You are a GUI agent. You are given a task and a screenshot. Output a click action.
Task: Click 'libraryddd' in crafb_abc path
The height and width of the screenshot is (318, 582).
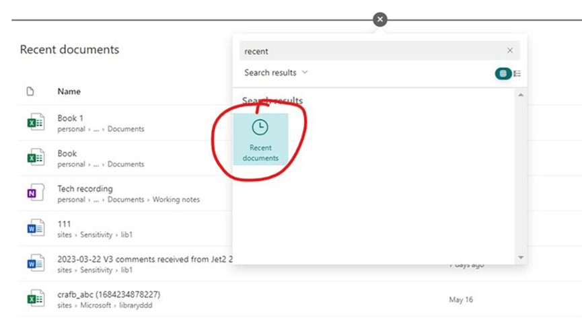point(135,305)
